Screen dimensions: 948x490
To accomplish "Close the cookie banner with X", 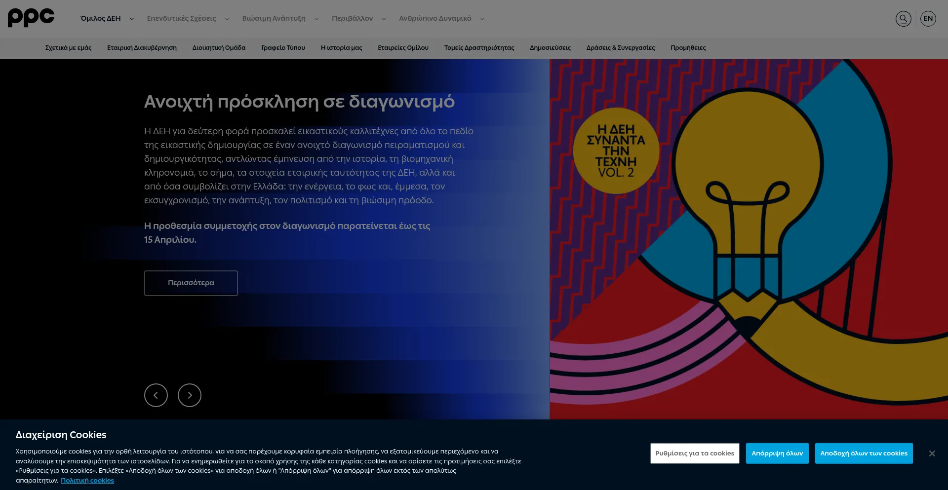I will pos(932,453).
